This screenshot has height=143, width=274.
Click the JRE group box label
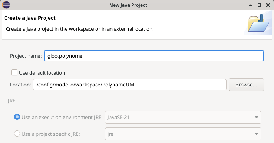[x=11, y=101]
